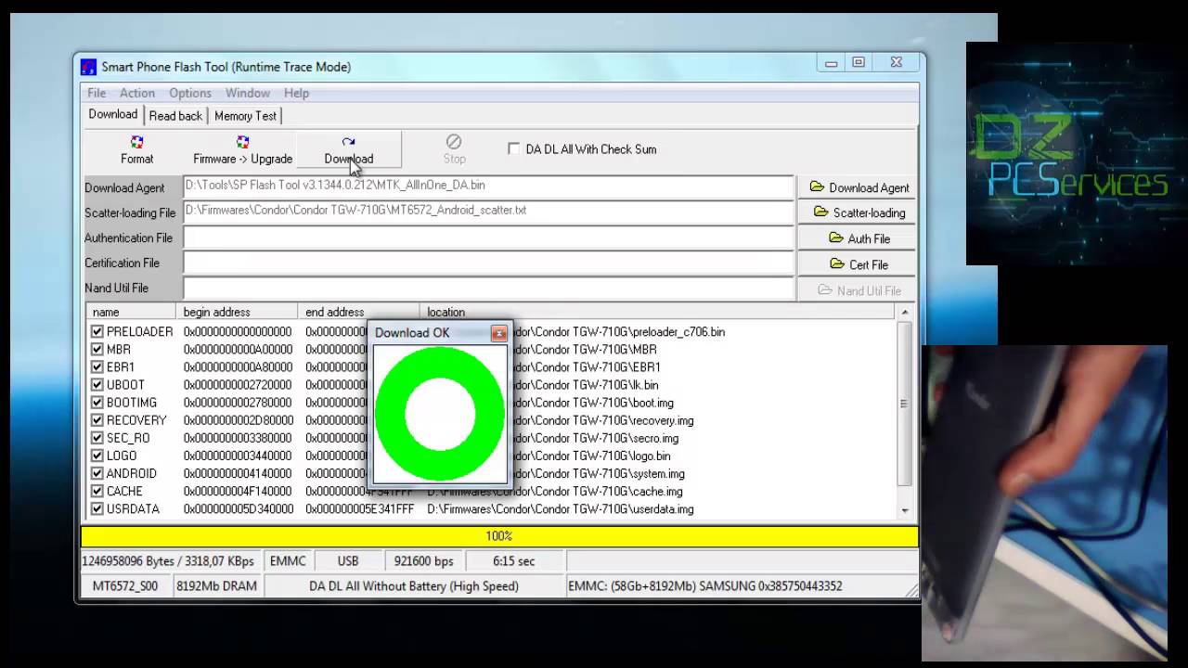Viewport: 1188px width, 668px height.
Task: Uncheck the PRELOADER partition
Action: [x=97, y=331]
